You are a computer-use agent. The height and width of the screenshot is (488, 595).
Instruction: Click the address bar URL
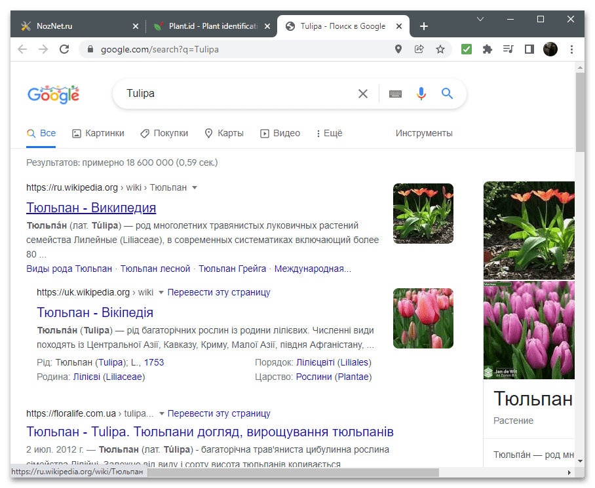pos(160,50)
